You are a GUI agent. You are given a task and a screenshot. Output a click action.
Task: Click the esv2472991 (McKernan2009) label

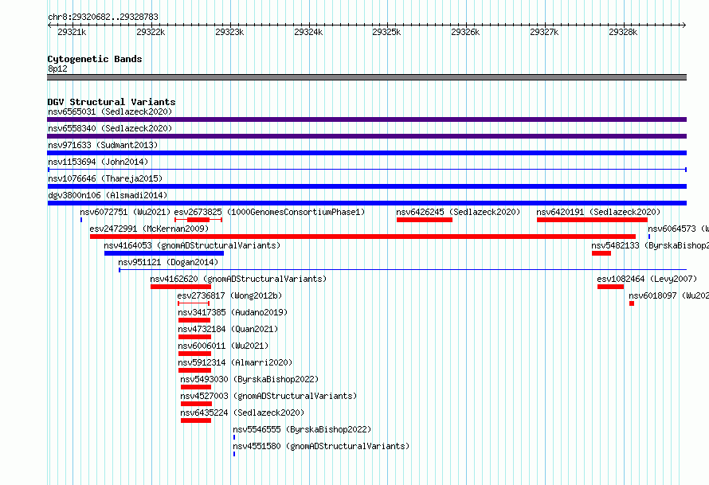coord(149,229)
